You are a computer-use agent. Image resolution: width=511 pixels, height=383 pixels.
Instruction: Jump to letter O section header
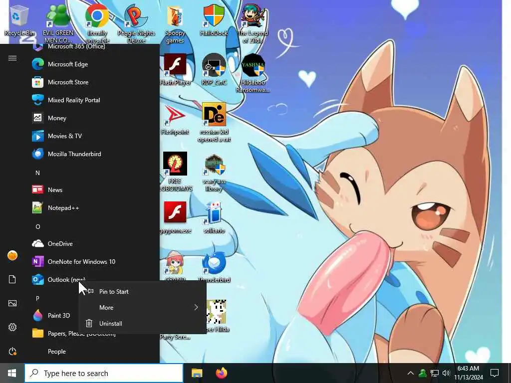(38, 226)
